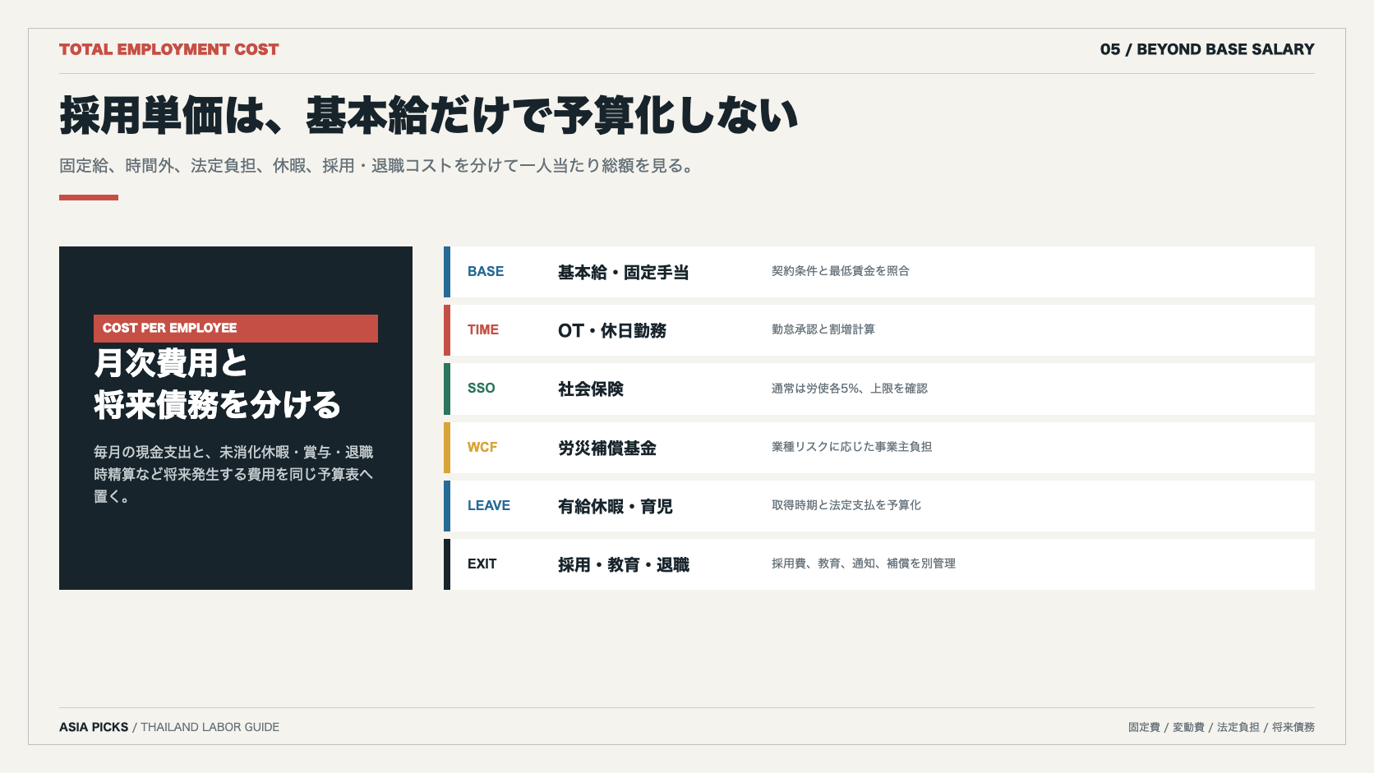1374x773 pixels.
Task: Click the note 採用費、教育、通知、補償を別管理
Action: [x=863, y=564]
